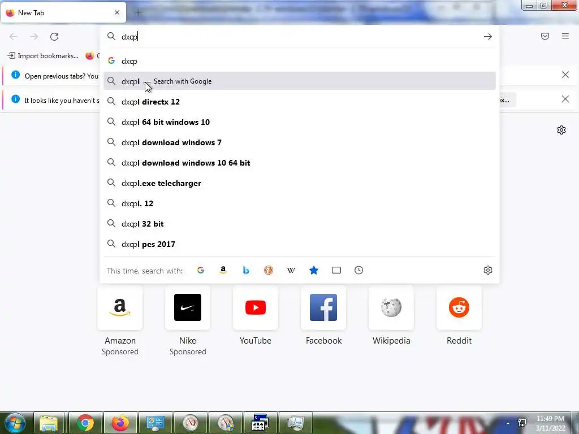Reload the page with the refresh button
The image size is (579, 434).
[x=54, y=37]
